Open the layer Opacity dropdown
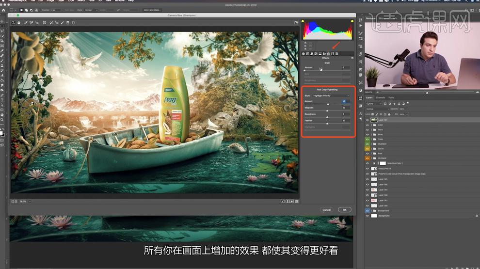 point(407,109)
